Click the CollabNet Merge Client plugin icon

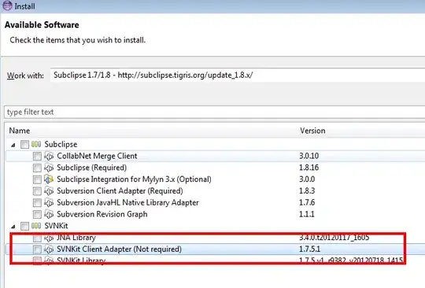[x=49, y=156]
